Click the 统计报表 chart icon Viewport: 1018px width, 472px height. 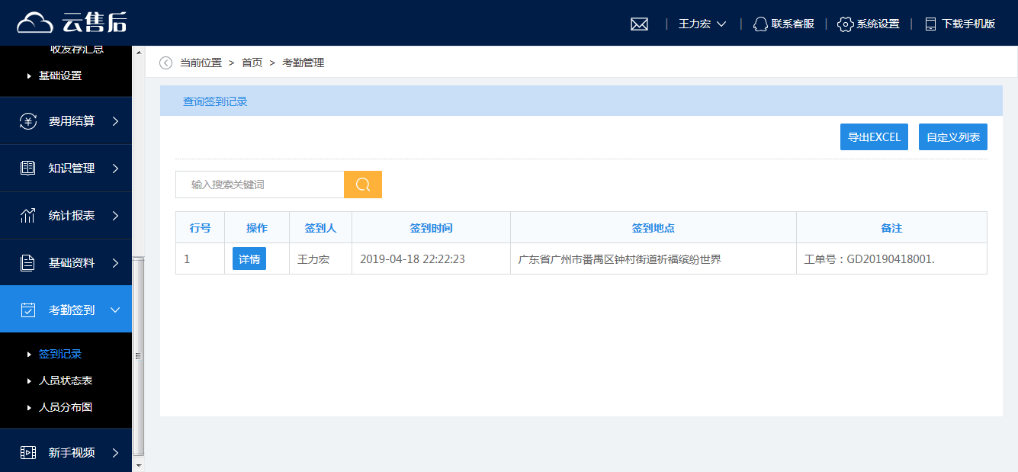click(28, 216)
